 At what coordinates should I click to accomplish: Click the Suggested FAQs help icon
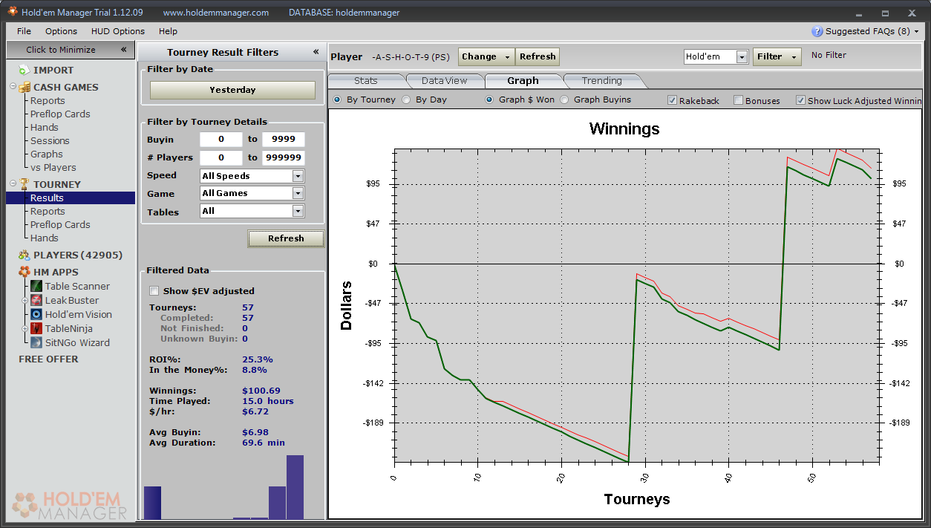817,31
